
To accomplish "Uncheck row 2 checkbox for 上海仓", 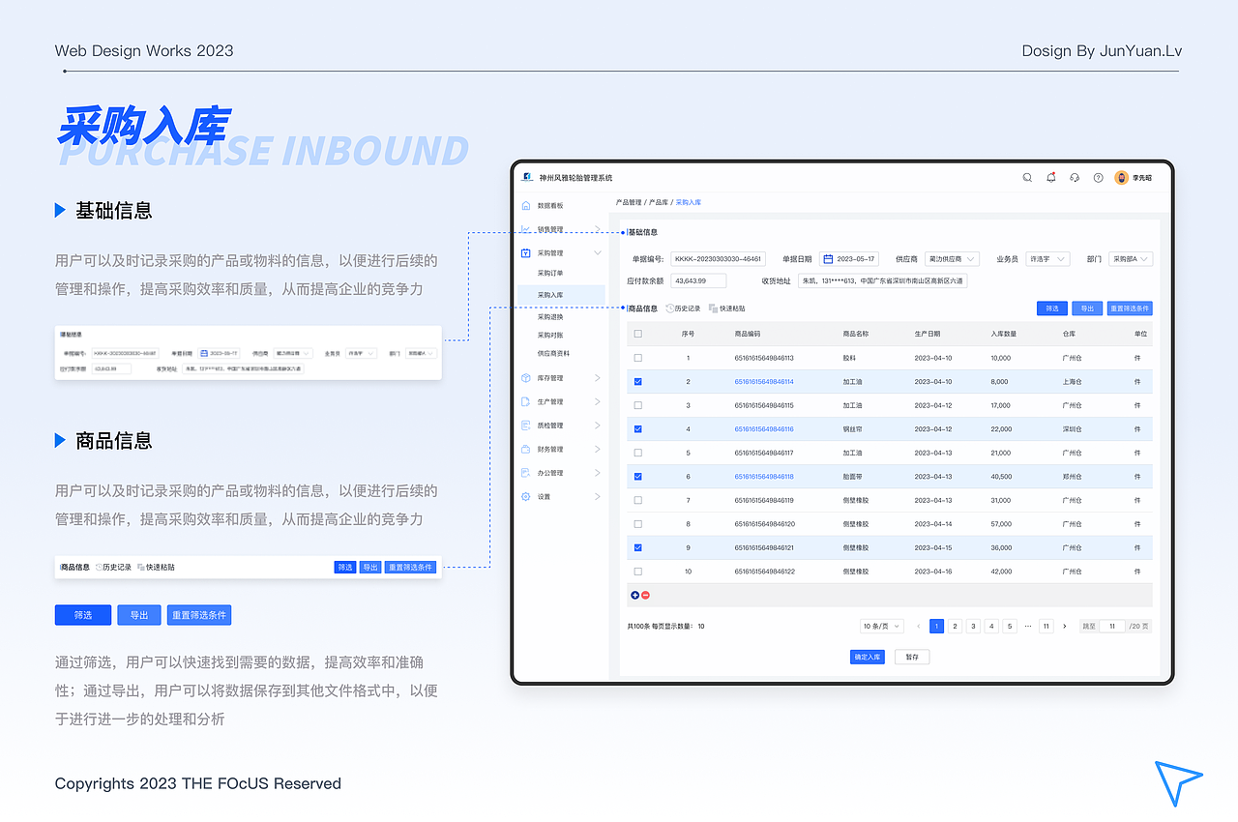I will 637,381.
